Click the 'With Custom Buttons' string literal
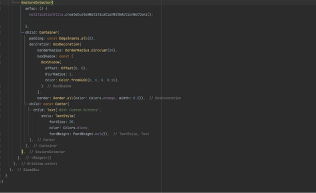 click(78, 110)
